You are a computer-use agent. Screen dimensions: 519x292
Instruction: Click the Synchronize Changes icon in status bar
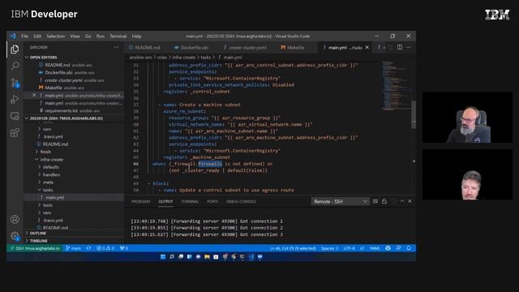tap(88, 248)
